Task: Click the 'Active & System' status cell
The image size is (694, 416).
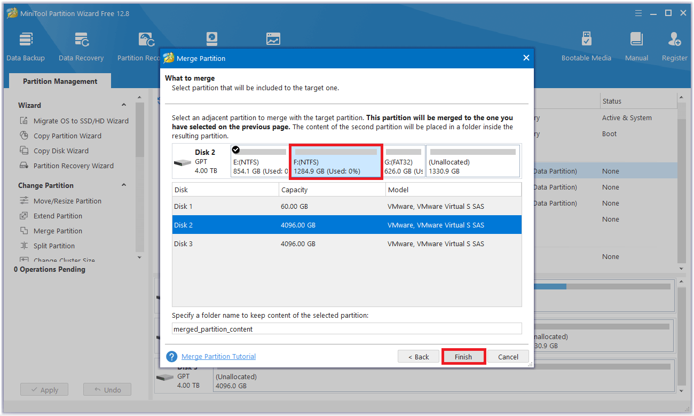Action: tap(627, 118)
